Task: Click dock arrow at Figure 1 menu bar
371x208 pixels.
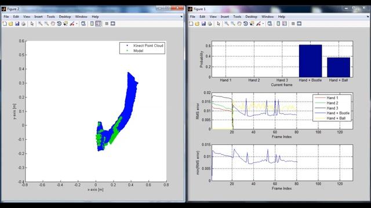Action: coord(368,17)
